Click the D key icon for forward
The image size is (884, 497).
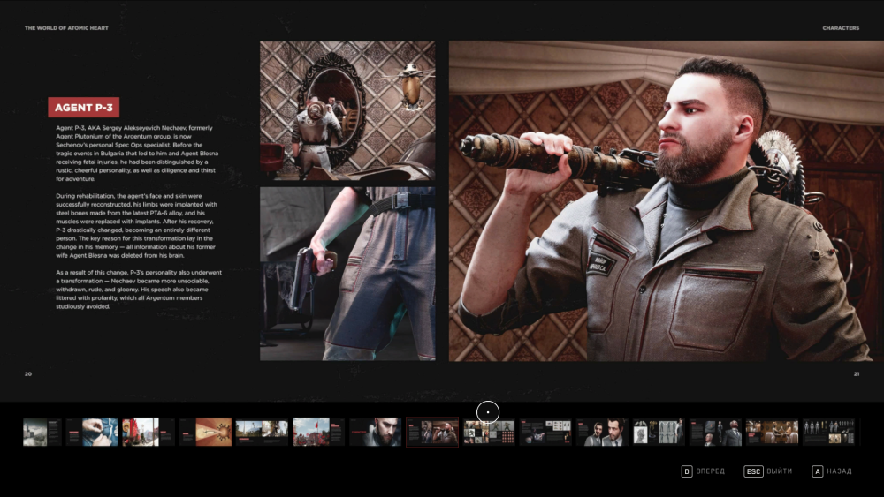[686, 471]
